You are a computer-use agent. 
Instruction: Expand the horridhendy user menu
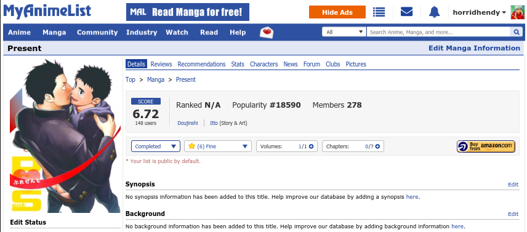click(479, 13)
